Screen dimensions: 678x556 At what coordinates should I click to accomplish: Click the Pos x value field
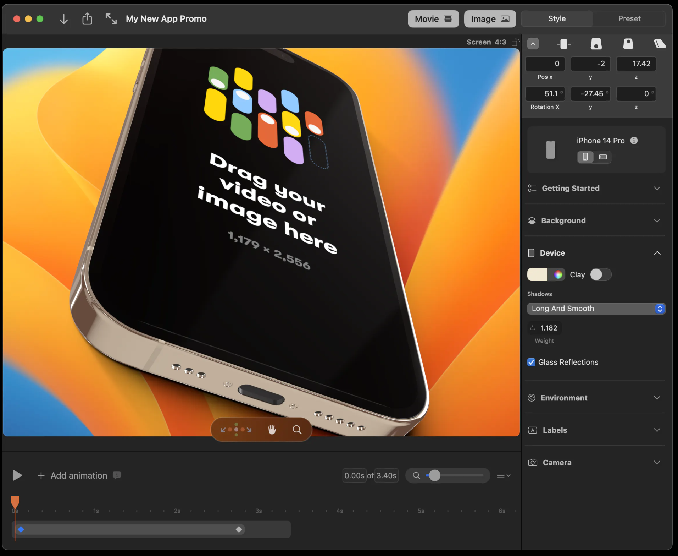pos(545,64)
